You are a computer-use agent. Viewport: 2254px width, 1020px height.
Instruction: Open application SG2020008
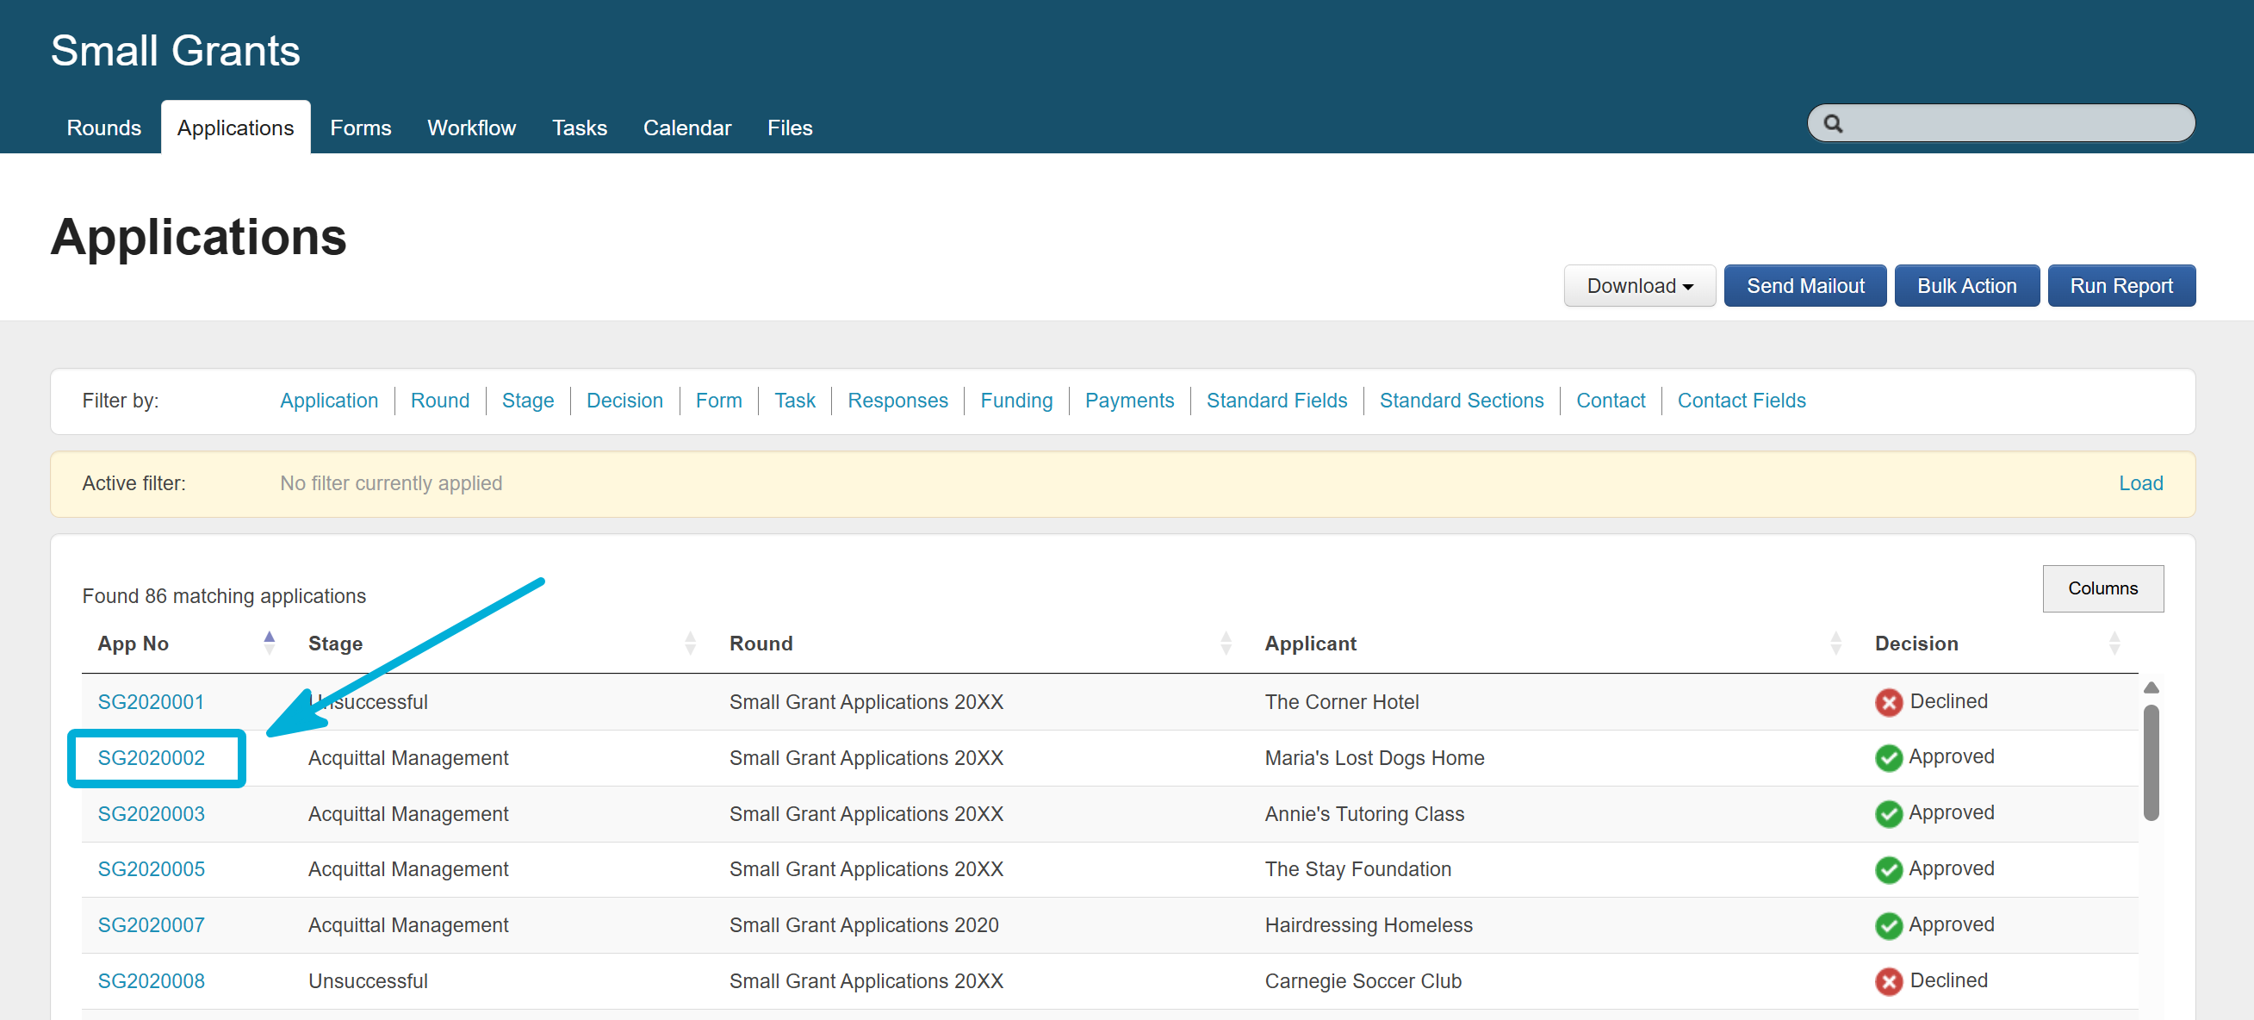152,981
